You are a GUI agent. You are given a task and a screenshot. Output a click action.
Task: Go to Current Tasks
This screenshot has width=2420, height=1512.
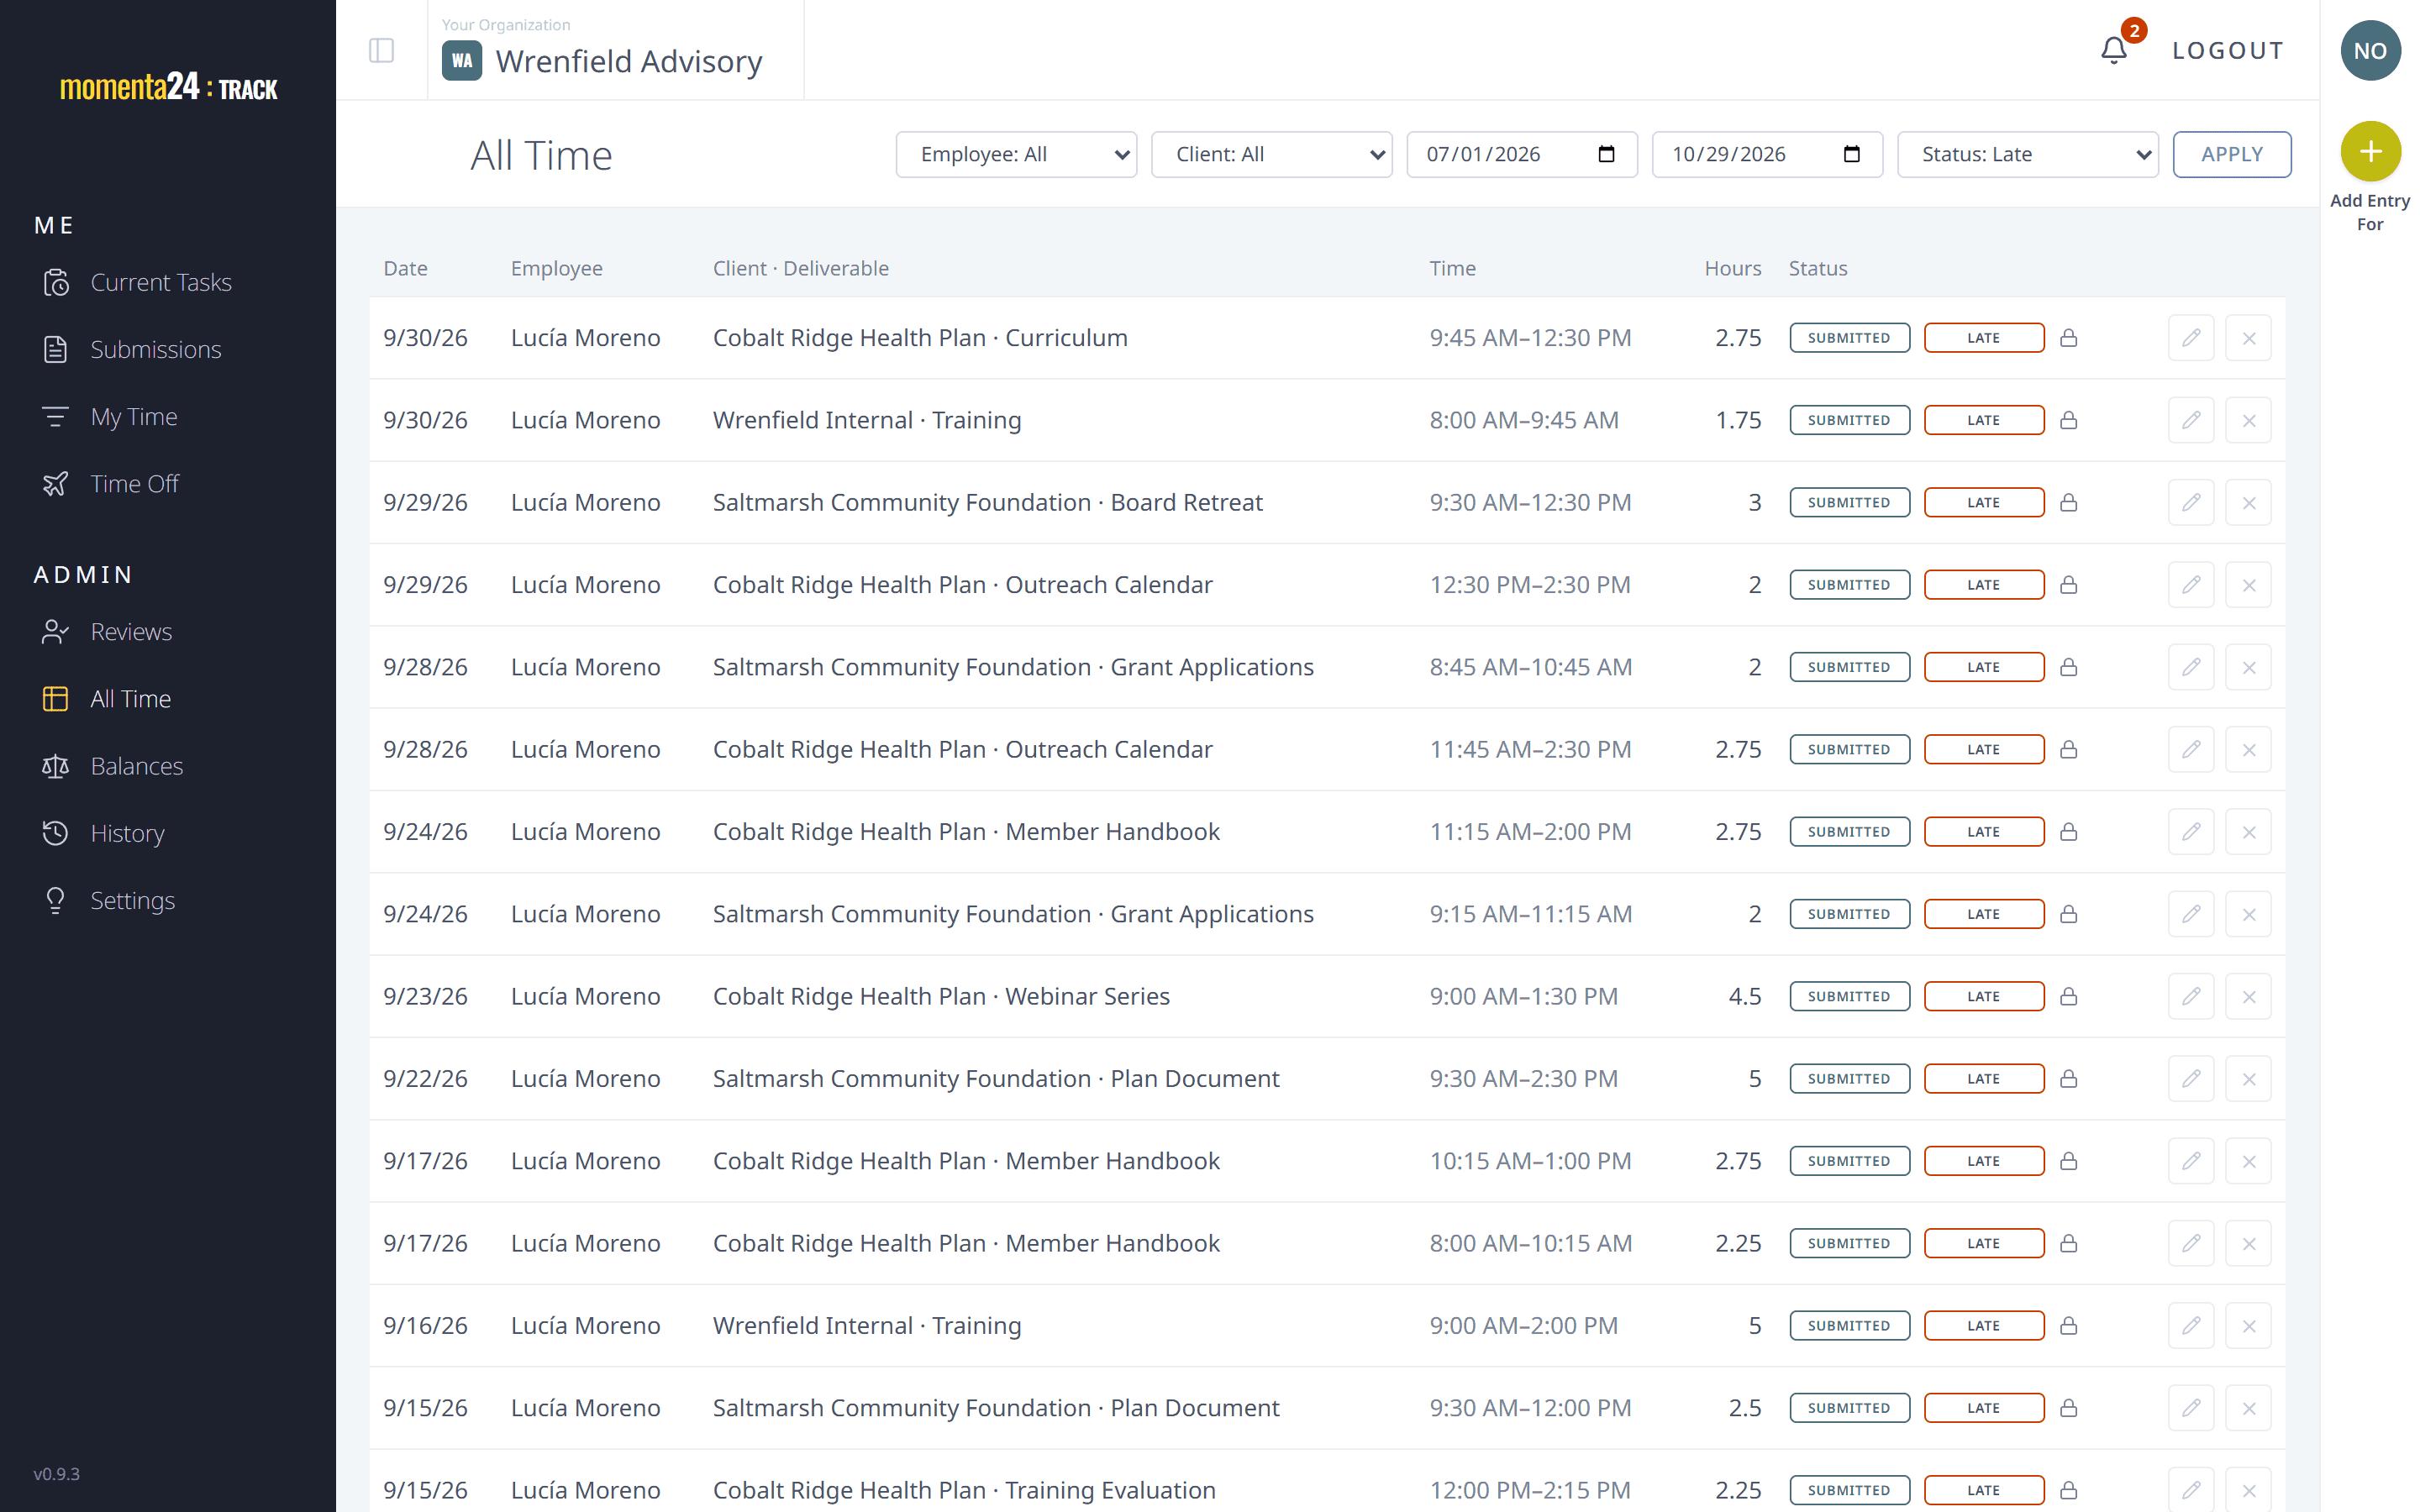161,282
